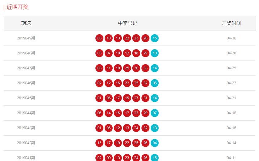
Task: Click the 开奖时间 column header
Action: (231, 23)
